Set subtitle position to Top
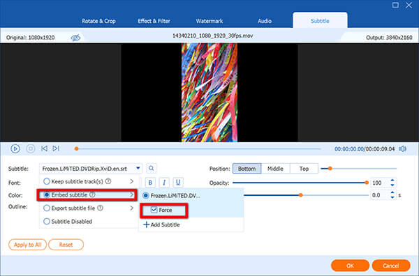The image size is (419, 276). coord(304,169)
